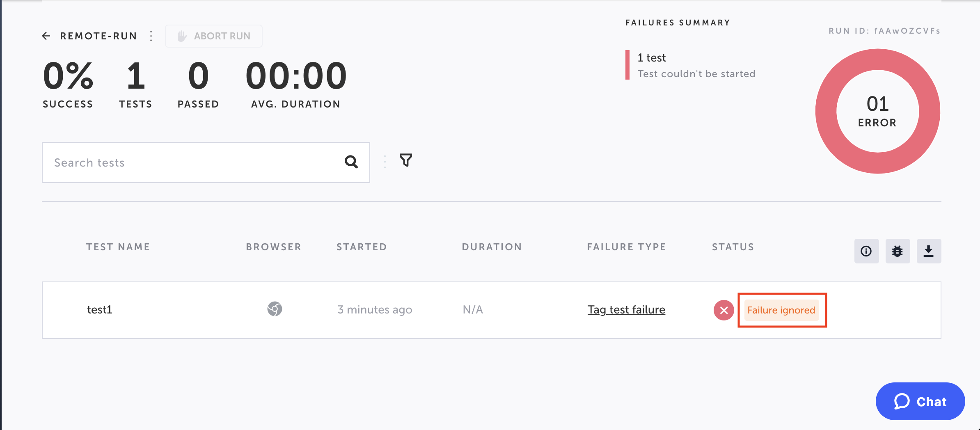Click the back arrow beside REMOTE-RUN
This screenshot has height=430, width=980.
point(46,36)
